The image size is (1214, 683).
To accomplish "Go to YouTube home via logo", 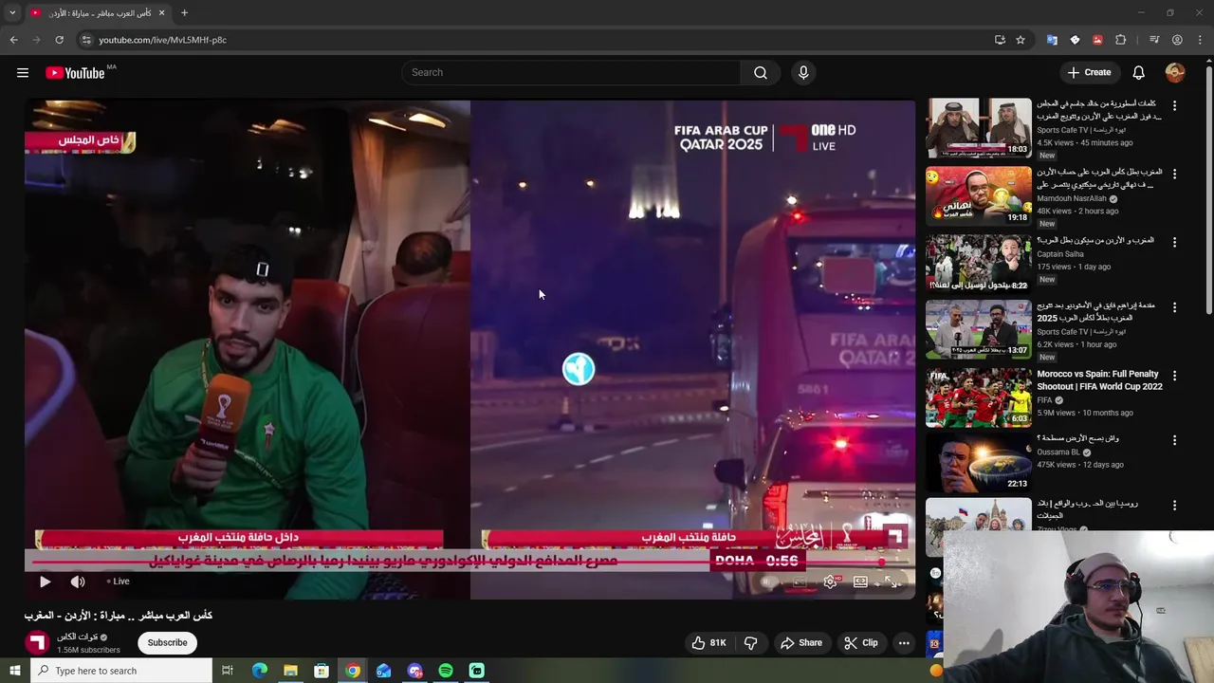I will [75, 73].
